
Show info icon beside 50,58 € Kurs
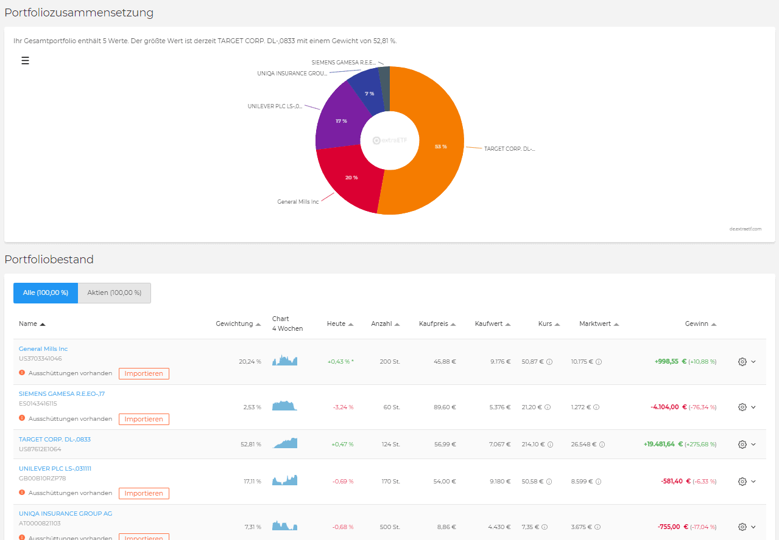pos(549,481)
